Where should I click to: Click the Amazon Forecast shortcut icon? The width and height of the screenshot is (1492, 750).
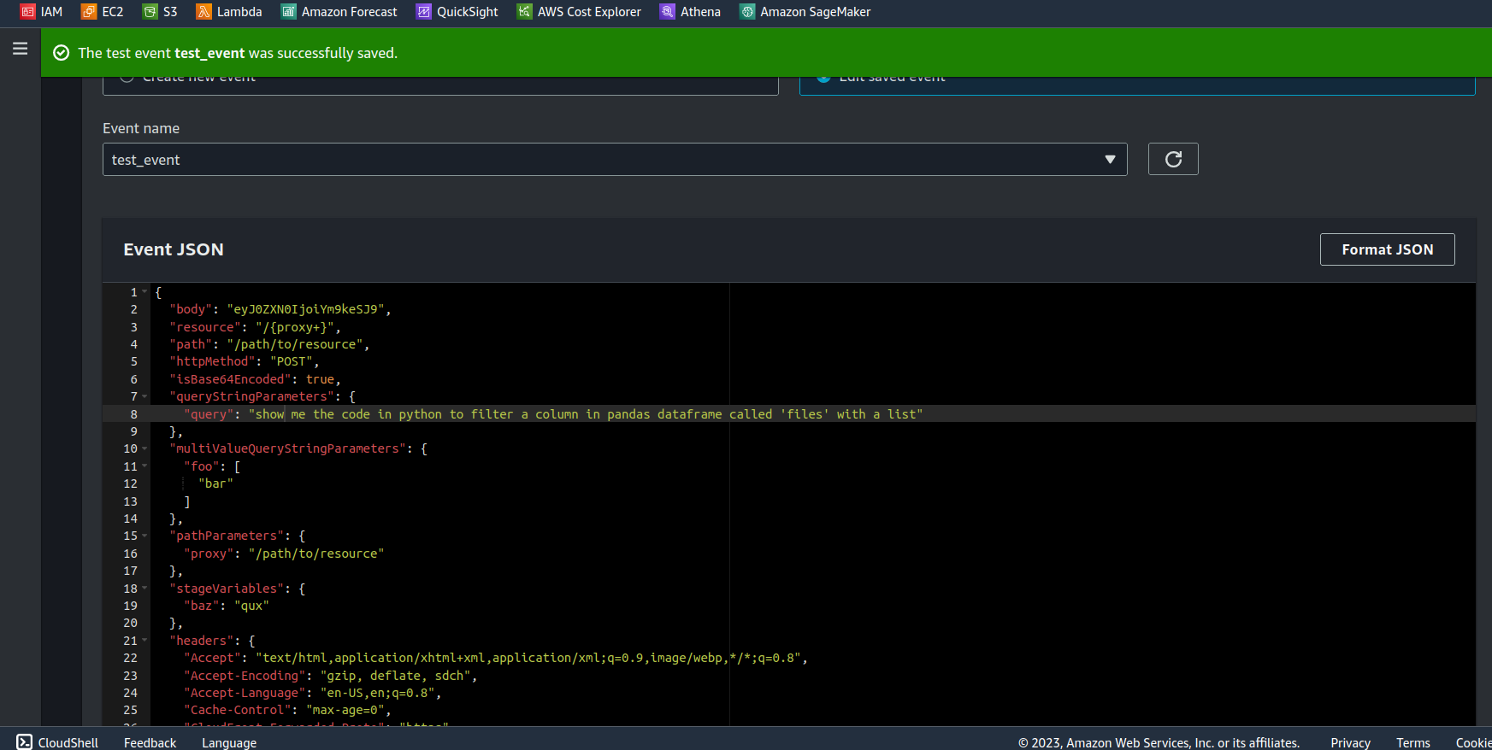(x=289, y=12)
